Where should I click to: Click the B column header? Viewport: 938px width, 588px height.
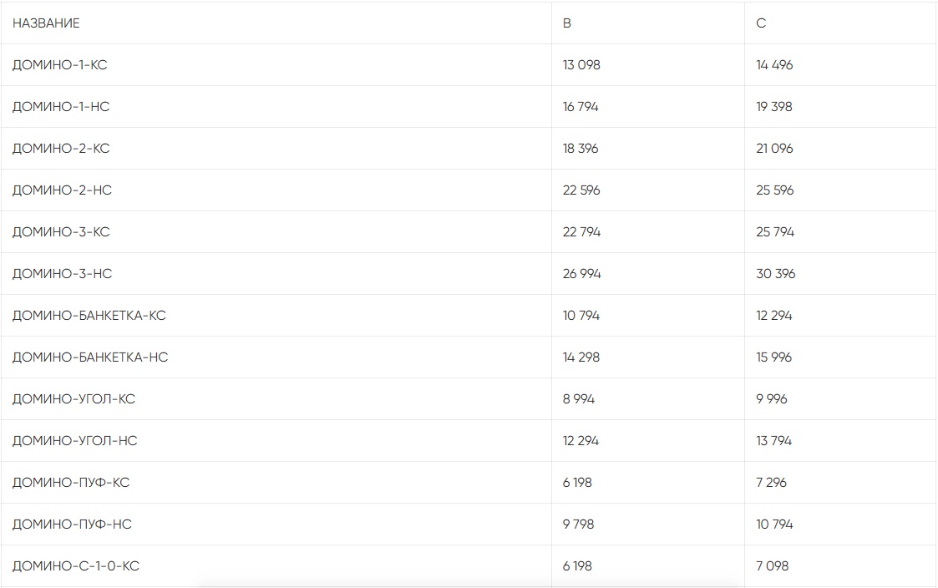coord(567,23)
